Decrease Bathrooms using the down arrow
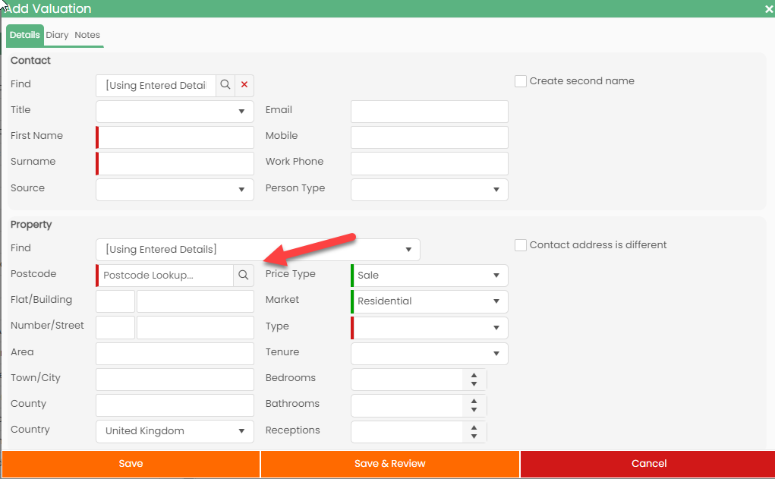This screenshot has width=775, height=479. [x=474, y=410]
